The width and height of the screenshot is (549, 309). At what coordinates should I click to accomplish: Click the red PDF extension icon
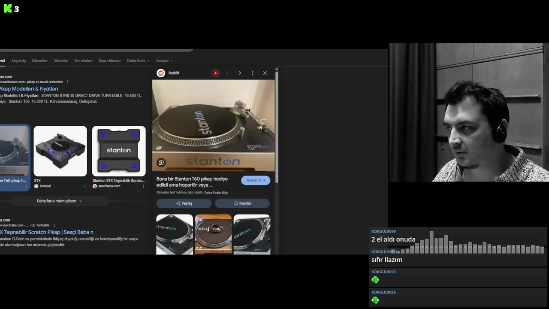(215, 73)
